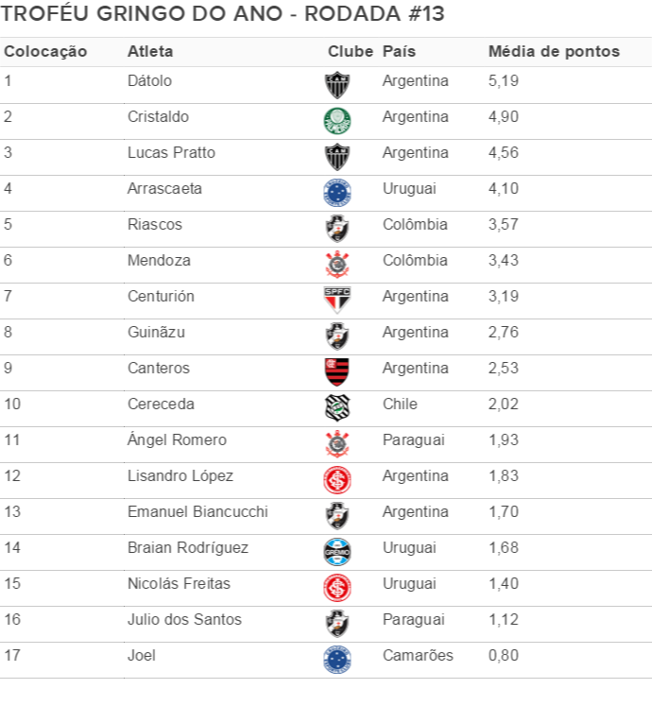Click the Palmeiras crest next to Cristaldo
The image size is (652, 706).
pos(337,121)
